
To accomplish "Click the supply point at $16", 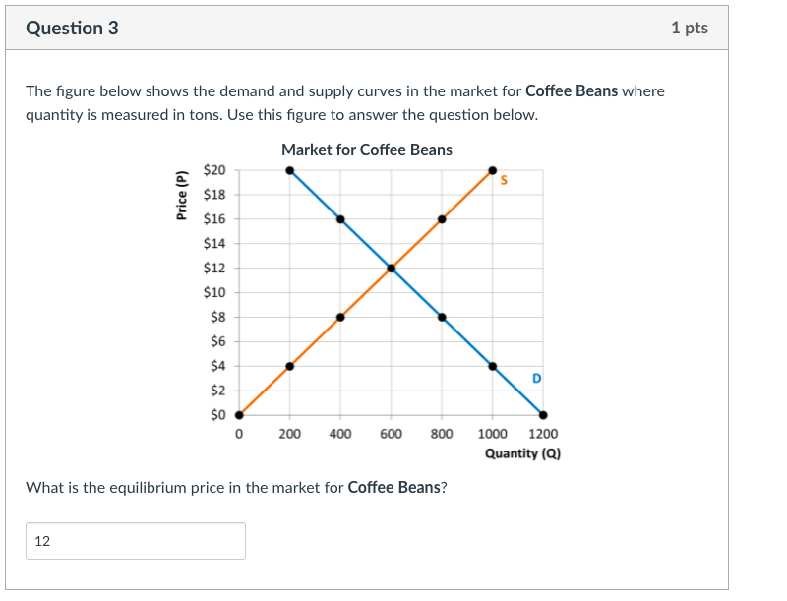I will pyautogui.click(x=441, y=218).
